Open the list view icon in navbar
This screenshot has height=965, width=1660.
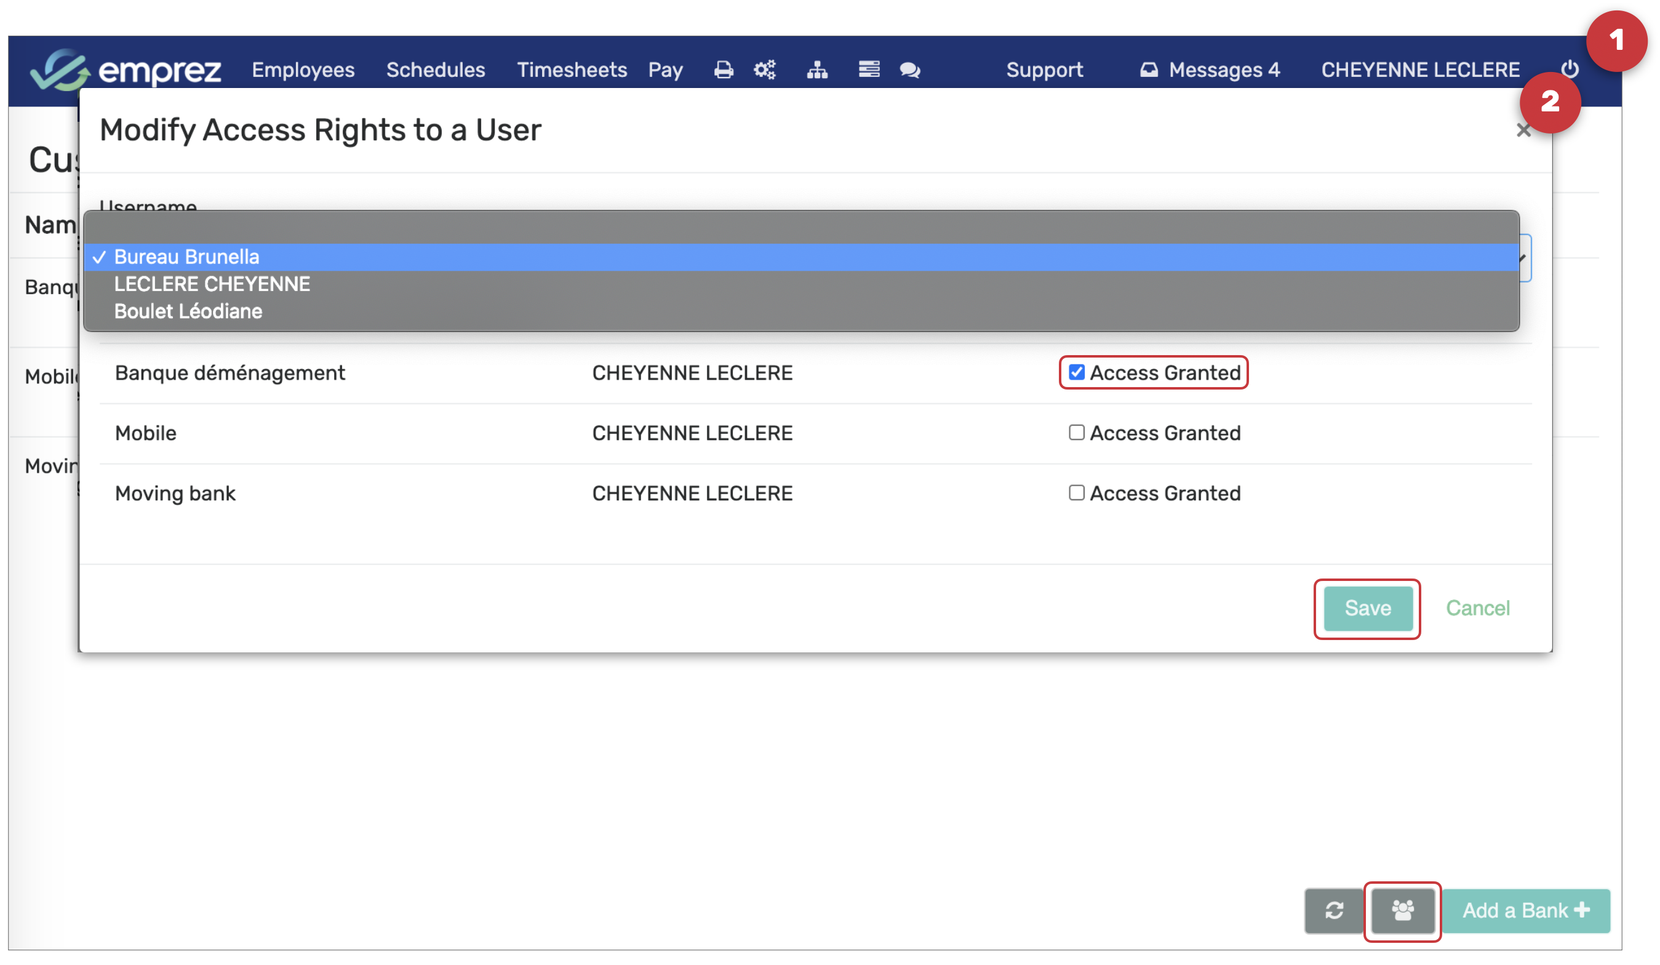click(868, 69)
